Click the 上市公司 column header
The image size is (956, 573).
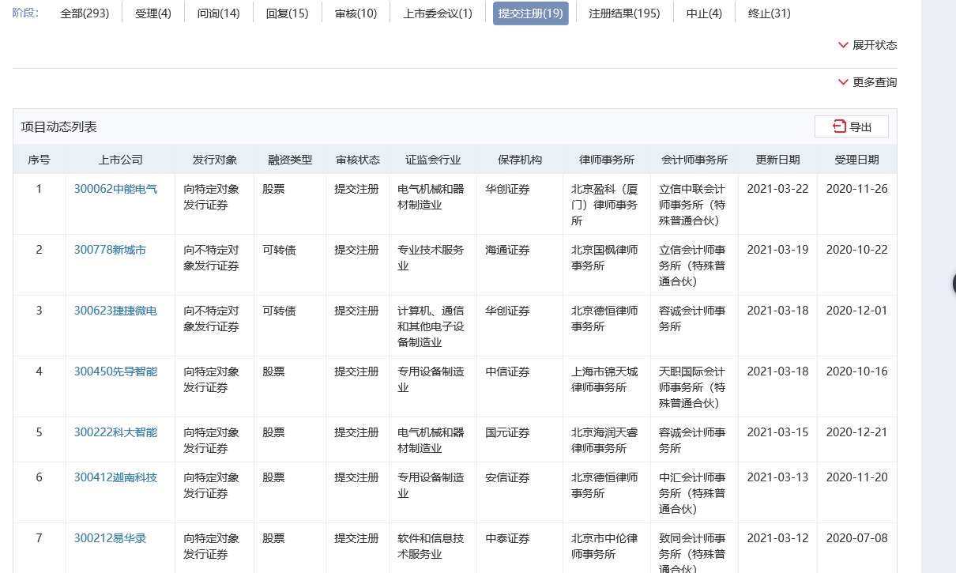[121, 160]
